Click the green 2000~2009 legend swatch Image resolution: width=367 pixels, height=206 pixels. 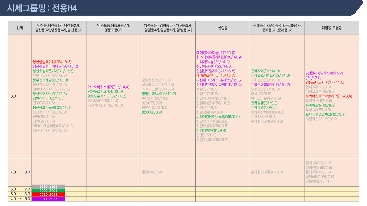pyautogui.click(x=48, y=191)
